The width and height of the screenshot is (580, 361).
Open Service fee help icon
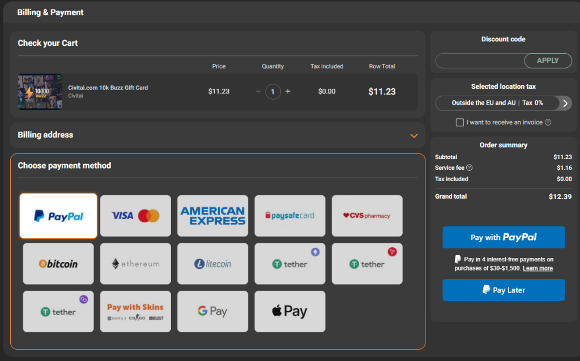point(470,167)
